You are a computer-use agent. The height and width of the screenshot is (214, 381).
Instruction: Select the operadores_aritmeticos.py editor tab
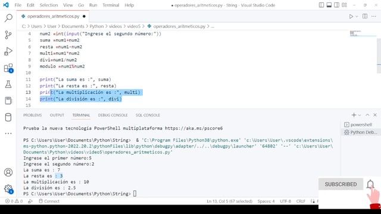pyautogui.click(x=53, y=16)
